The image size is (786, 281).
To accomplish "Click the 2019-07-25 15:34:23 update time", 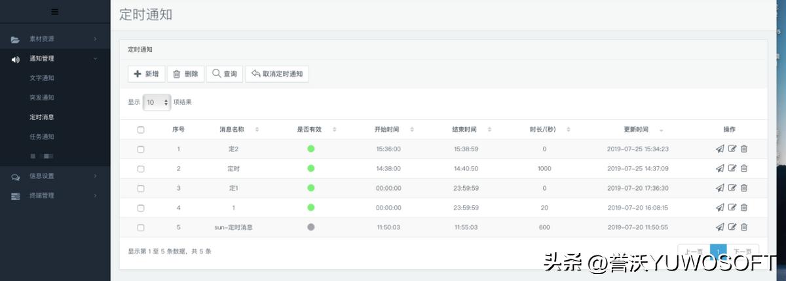I will [x=637, y=149].
